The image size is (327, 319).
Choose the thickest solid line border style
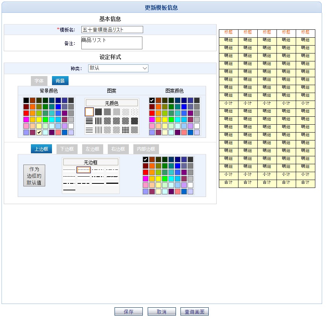(x=112, y=183)
